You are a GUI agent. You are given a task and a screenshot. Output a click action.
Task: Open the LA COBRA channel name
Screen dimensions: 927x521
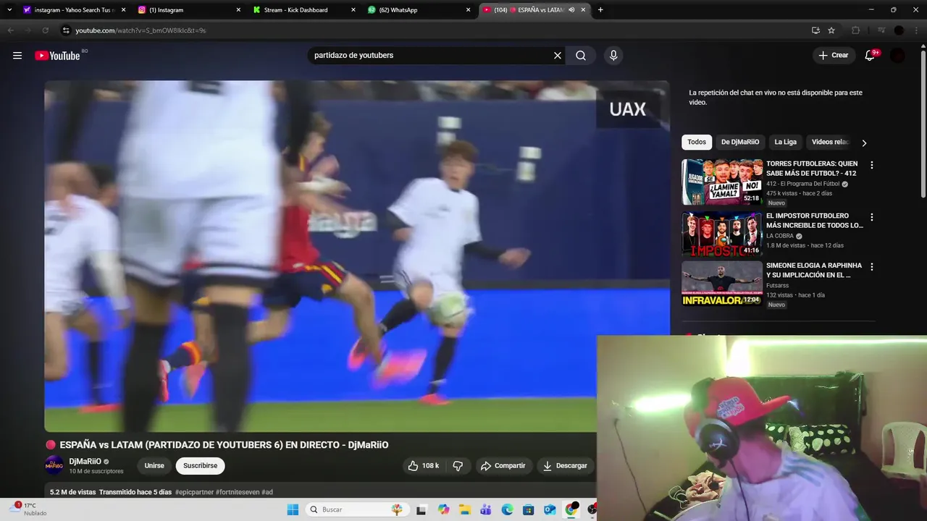coord(780,236)
